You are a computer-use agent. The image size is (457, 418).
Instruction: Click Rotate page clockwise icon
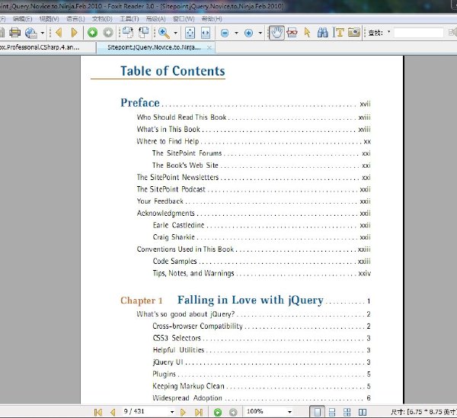pyautogui.click(x=128, y=32)
